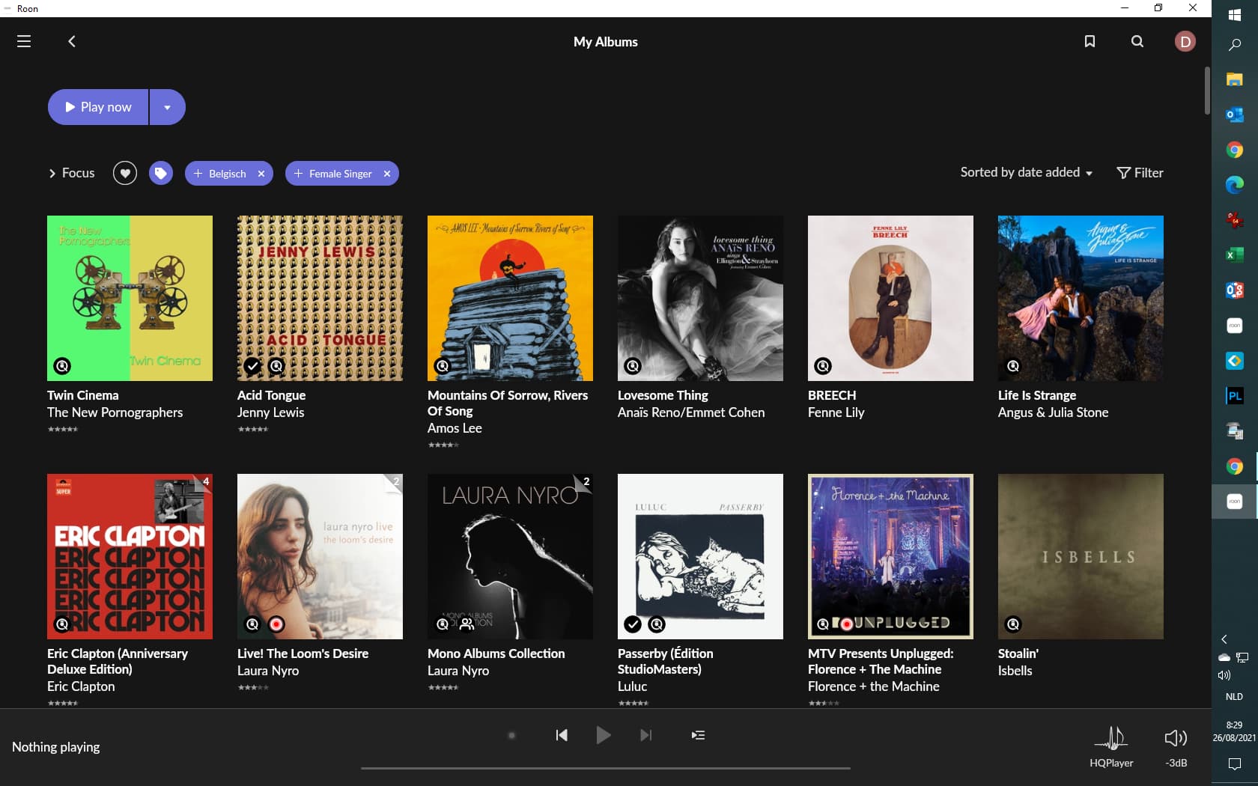Click the signal path dot indicator
The height and width of the screenshot is (786, 1258).
click(512, 735)
